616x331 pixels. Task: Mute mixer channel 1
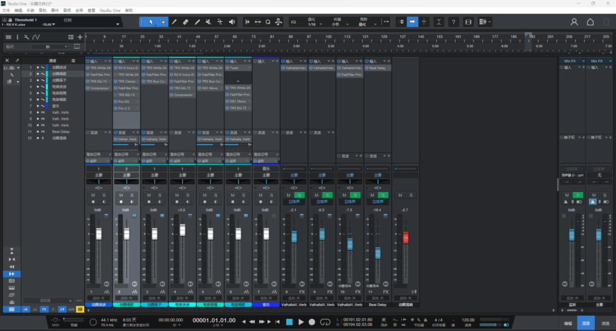click(93, 196)
